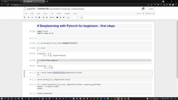The width and height of the screenshot is (178, 100).
Task: Interrupt the kernel with stop icon
Action: click(x=57, y=17)
